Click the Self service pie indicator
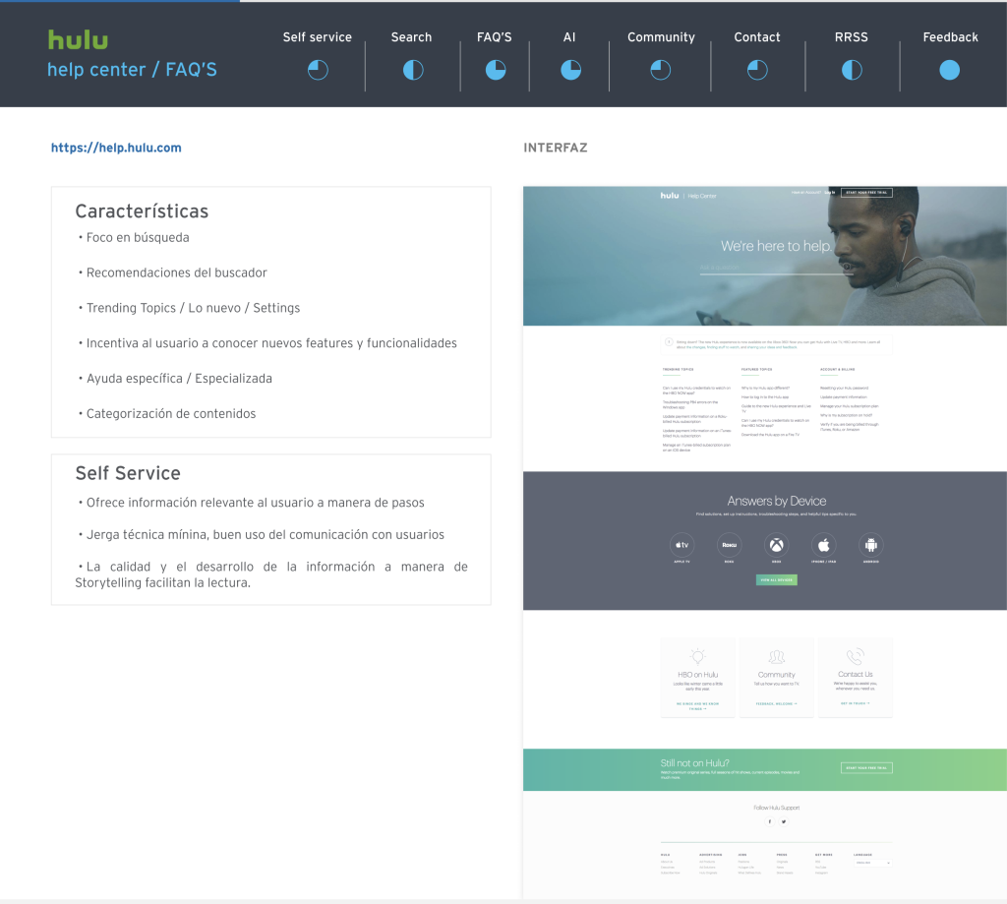 [x=318, y=70]
